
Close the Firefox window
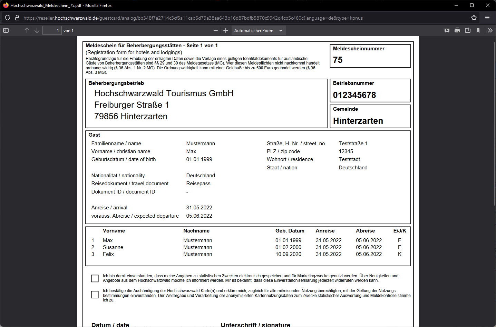[x=488, y=5]
